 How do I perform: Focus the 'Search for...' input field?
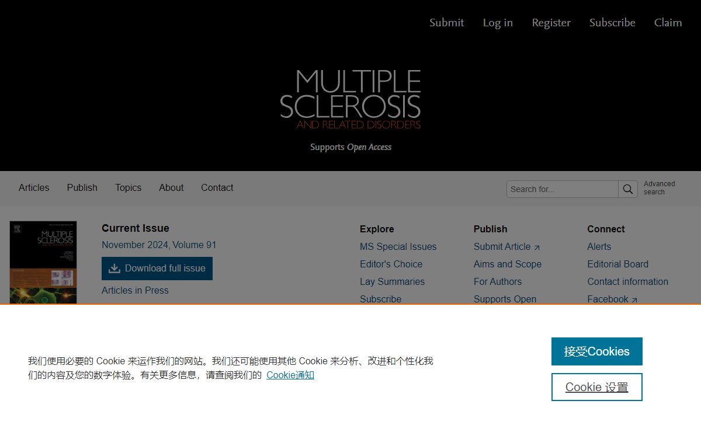click(x=563, y=189)
